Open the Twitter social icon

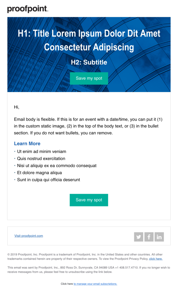pyautogui.click(x=139, y=237)
